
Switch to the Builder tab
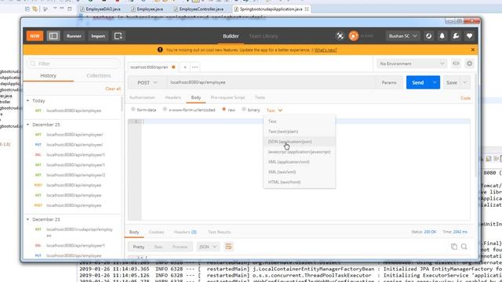[x=231, y=36]
